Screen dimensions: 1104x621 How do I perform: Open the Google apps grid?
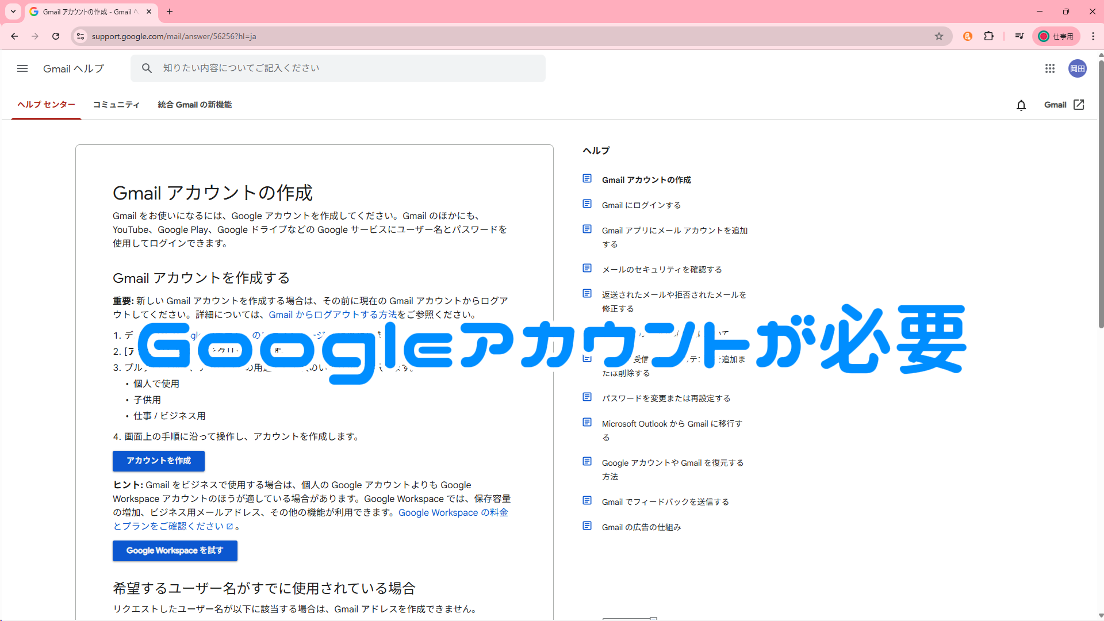coord(1050,68)
